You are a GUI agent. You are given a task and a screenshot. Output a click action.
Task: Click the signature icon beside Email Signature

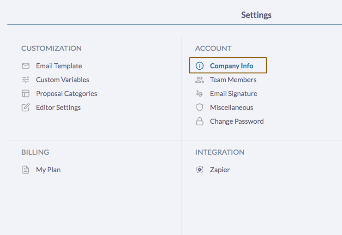[199, 94]
